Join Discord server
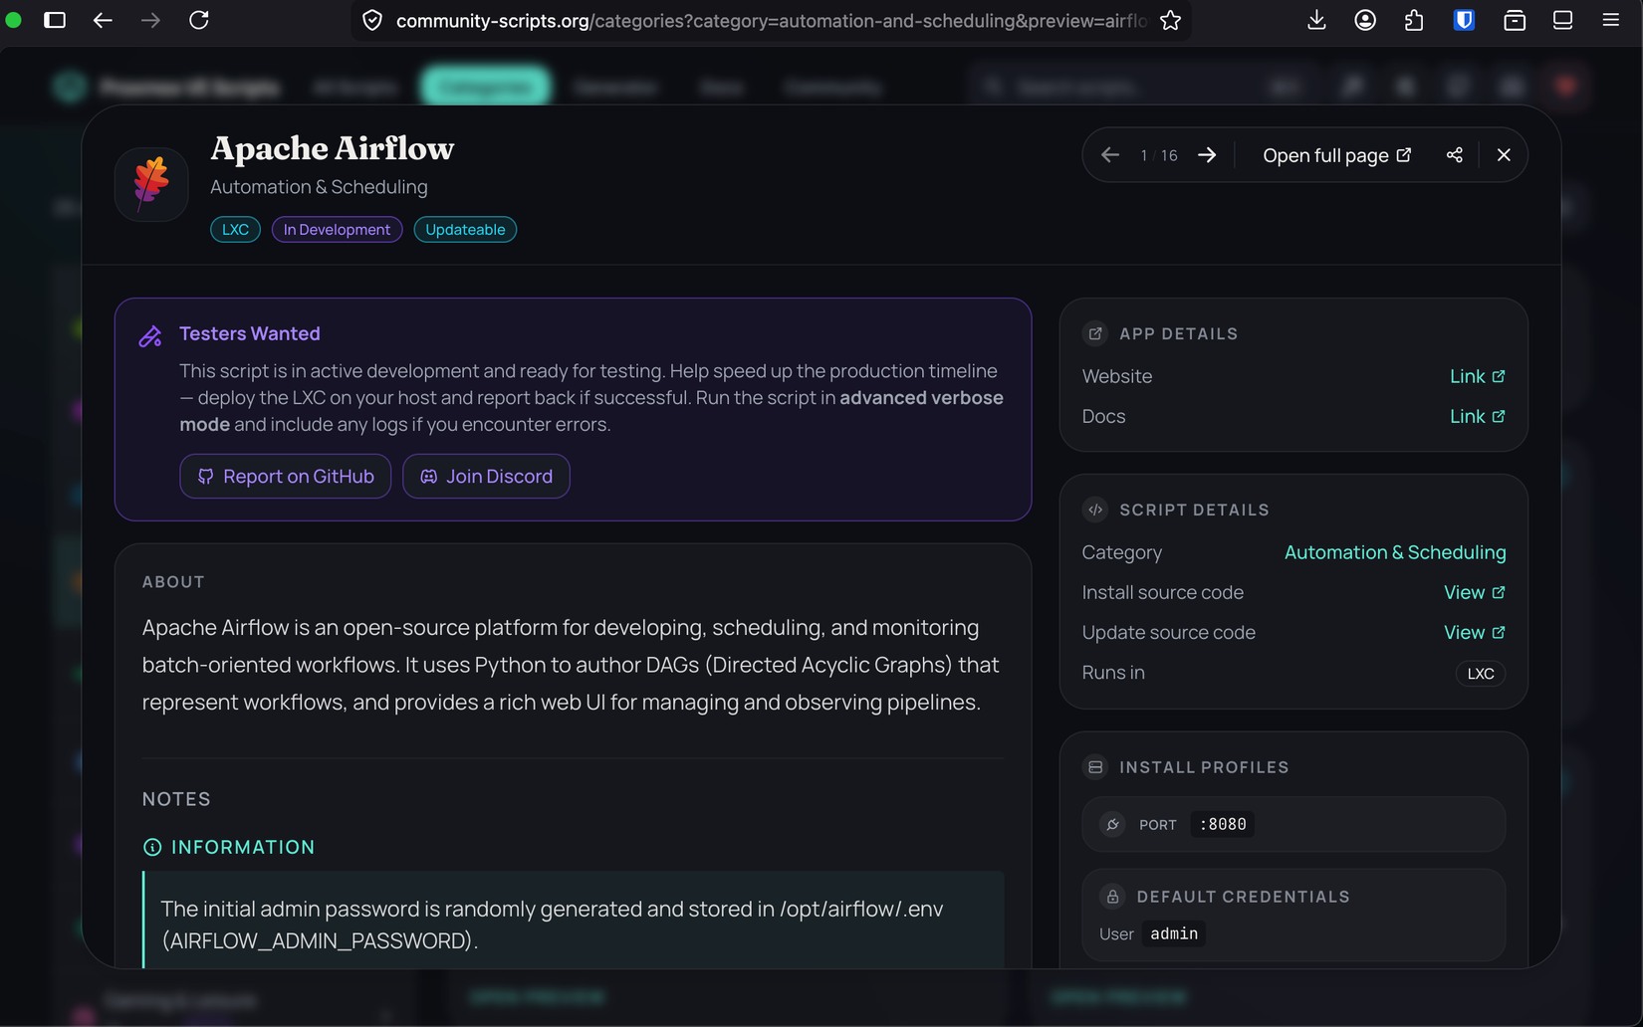The image size is (1643, 1027). pos(486,477)
